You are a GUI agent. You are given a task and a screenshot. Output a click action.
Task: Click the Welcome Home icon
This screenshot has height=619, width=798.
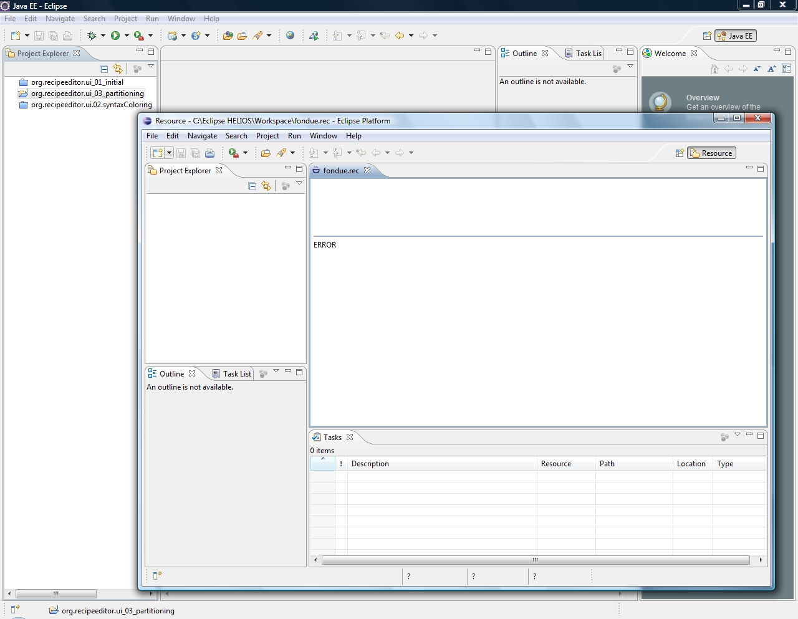click(x=714, y=69)
